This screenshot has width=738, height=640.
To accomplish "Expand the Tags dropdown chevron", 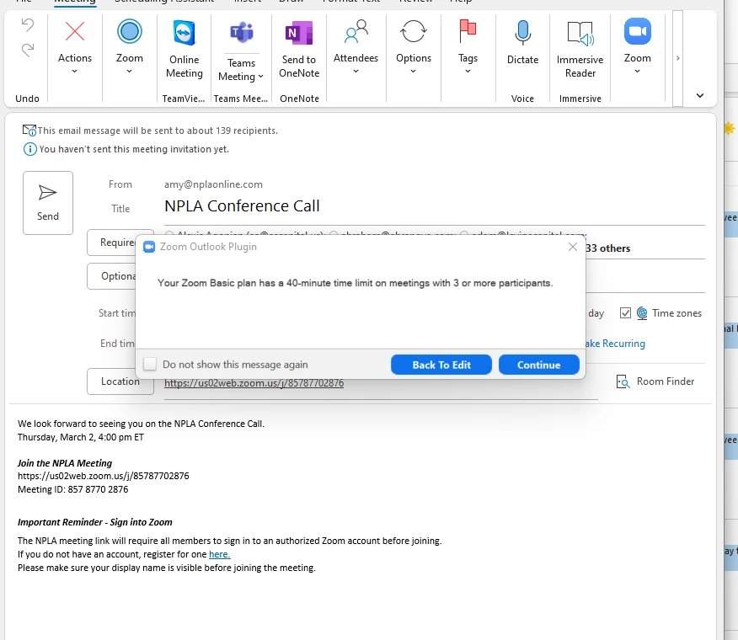I will point(468,72).
